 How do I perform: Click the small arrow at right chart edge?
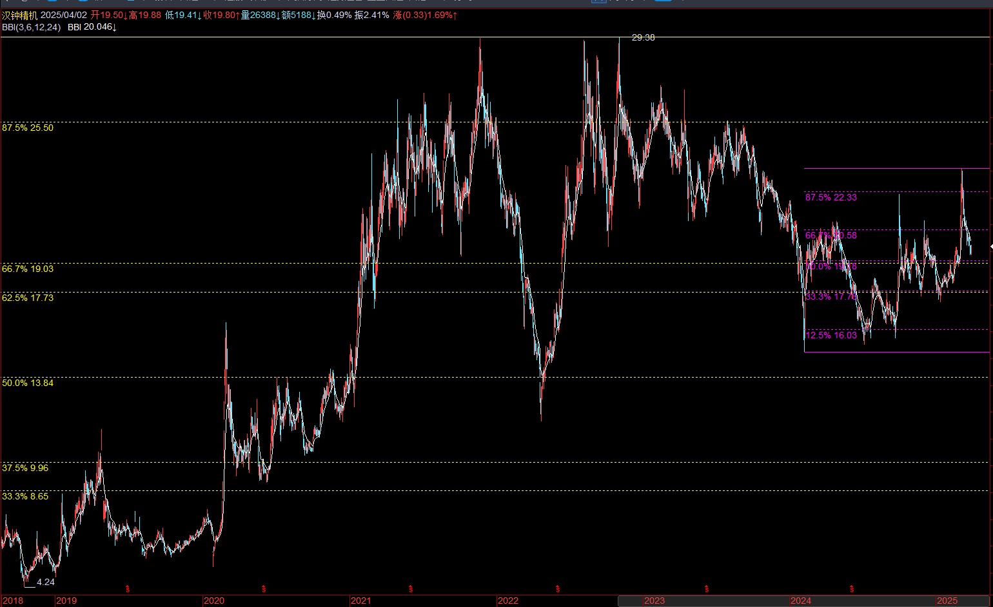[x=991, y=247]
